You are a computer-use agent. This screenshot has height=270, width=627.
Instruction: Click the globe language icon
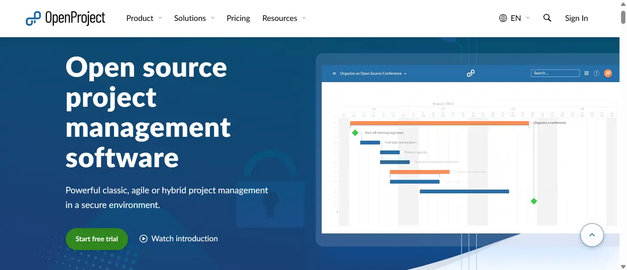point(503,18)
